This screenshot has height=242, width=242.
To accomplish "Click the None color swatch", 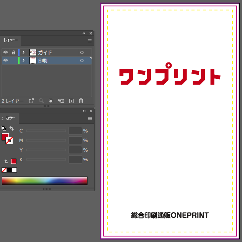I will pyautogui.click(x=4, y=170).
